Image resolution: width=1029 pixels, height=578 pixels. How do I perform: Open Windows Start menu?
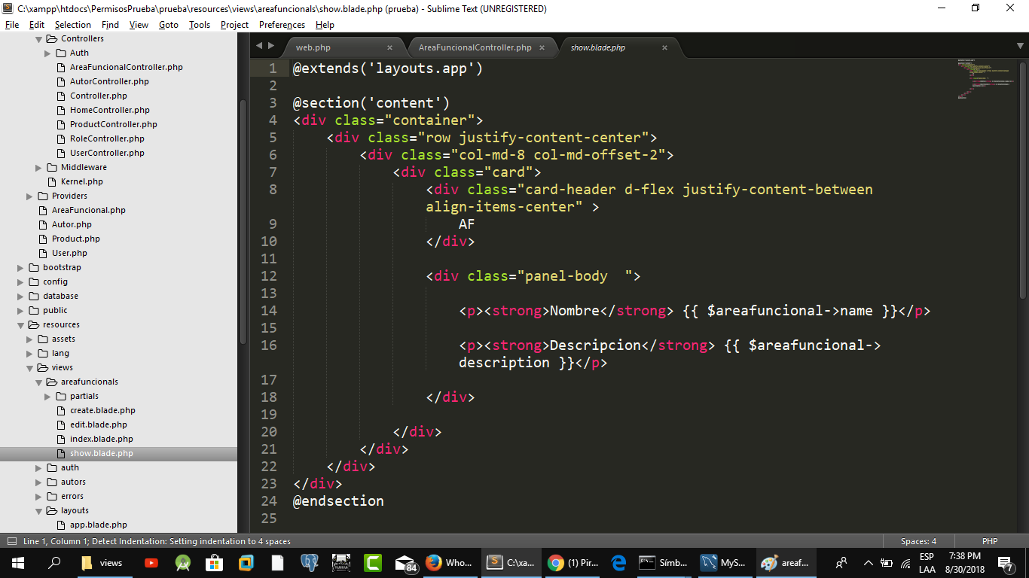18,562
